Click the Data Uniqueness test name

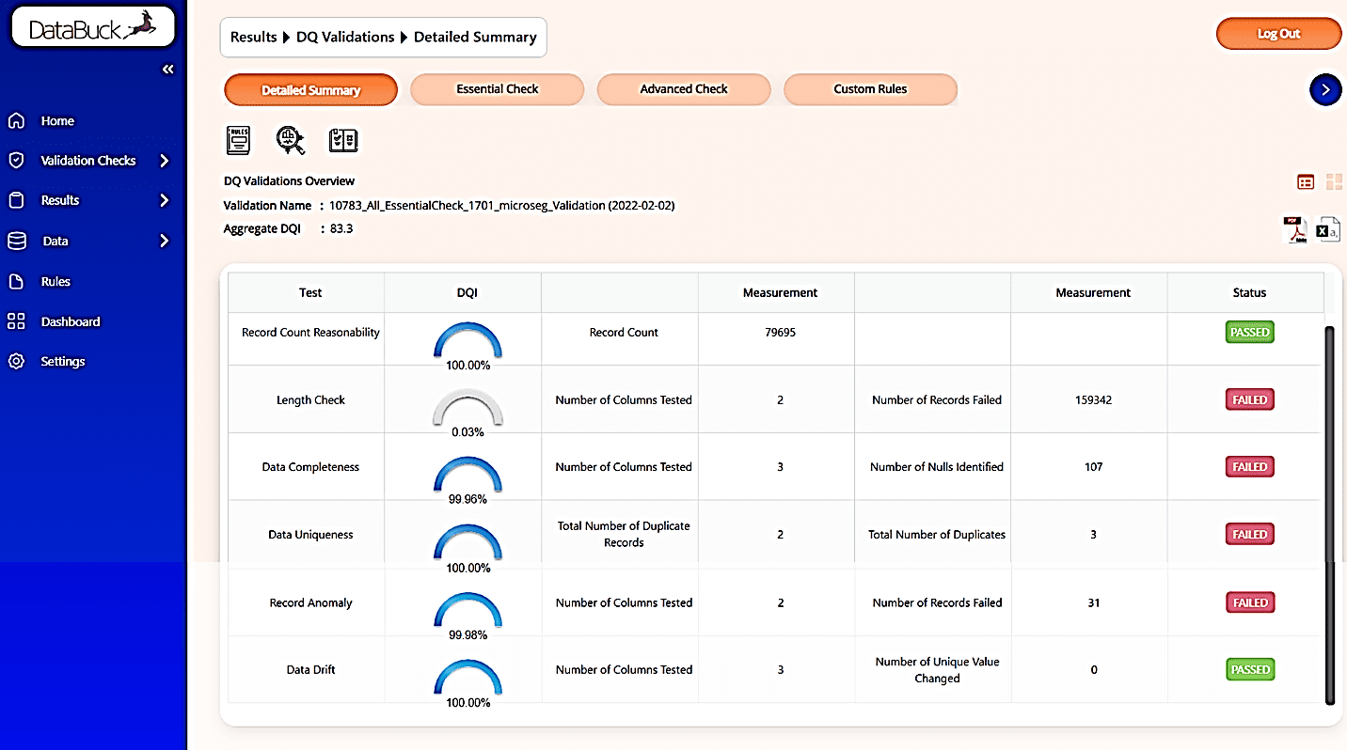coord(310,535)
